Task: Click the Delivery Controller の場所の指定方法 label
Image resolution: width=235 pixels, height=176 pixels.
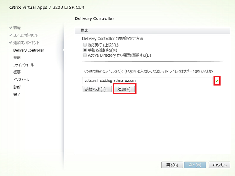Action: (113, 39)
